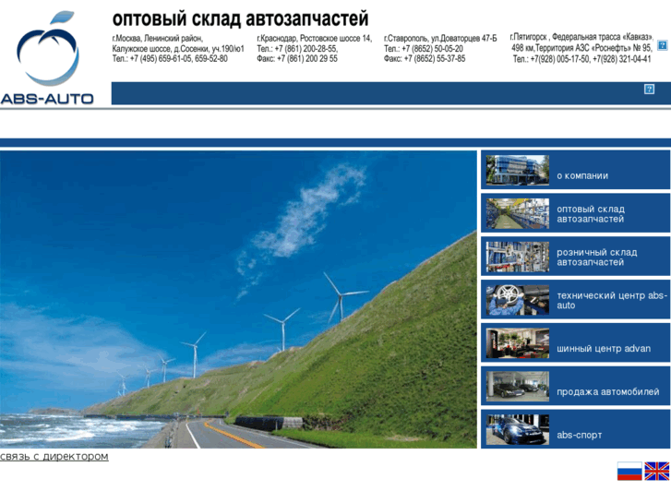Image resolution: width=671 pixels, height=503 pixels.
Task: Open the showroom thumbnail for 'шинный центр advan'
Action: [518, 343]
